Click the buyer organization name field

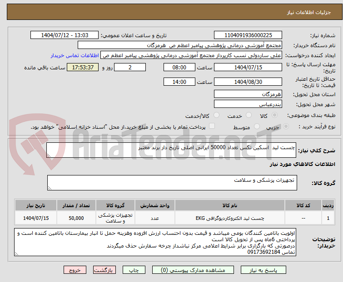coord(180,45)
